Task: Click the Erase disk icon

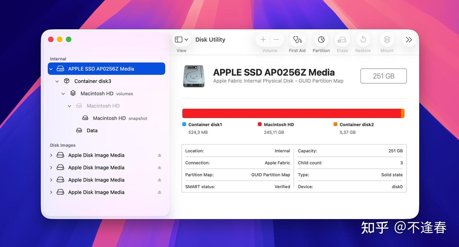Action: click(x=342, y=40)
